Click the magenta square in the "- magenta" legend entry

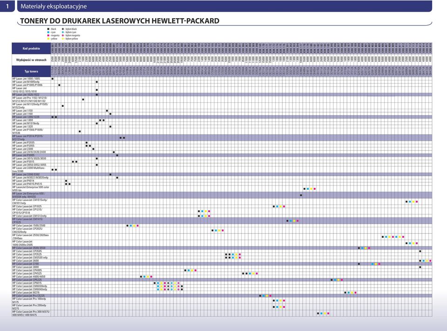[x=48, y=35]
